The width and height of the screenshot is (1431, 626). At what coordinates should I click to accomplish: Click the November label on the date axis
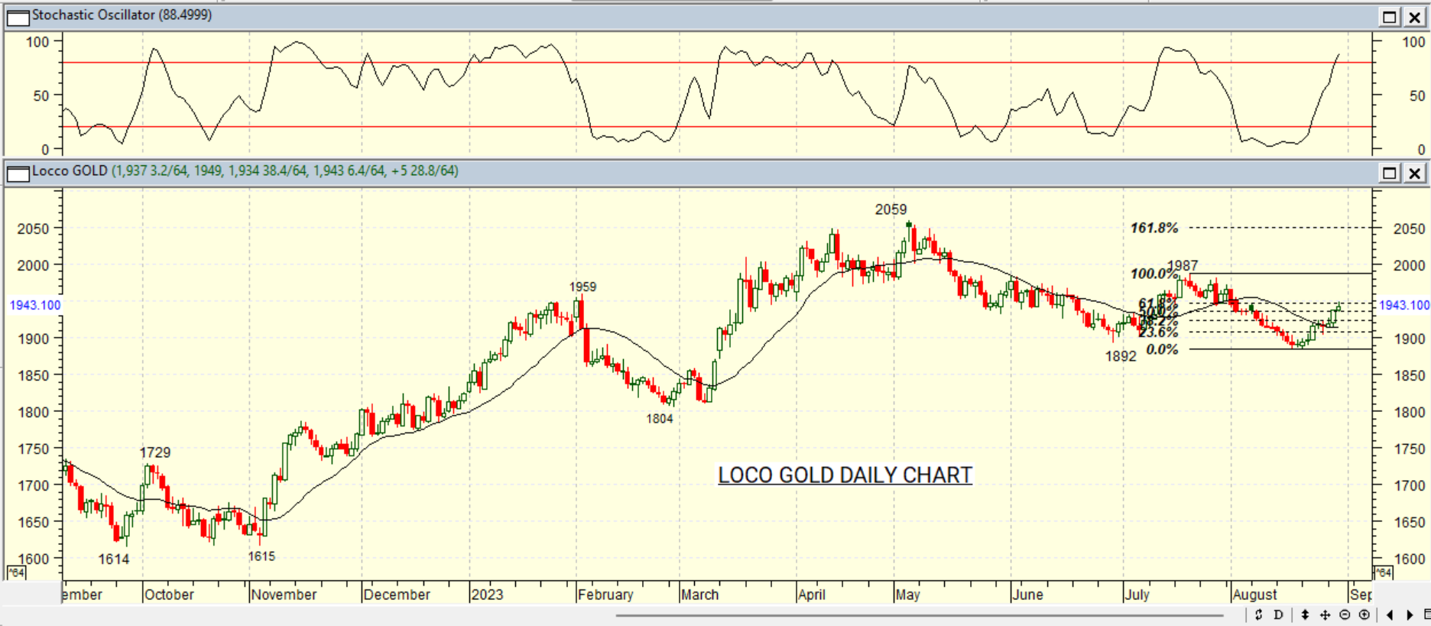pos(284,595)
